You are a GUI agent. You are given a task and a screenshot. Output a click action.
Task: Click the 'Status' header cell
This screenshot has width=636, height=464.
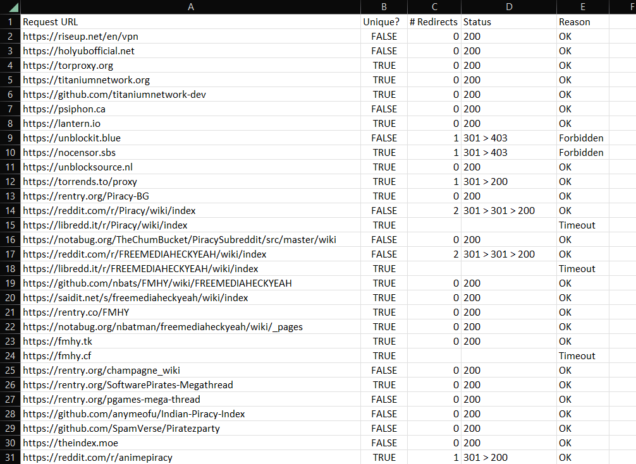click(x=509, y=22)
